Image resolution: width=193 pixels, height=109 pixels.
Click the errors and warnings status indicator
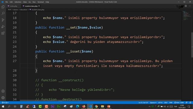[x=5, y=103]
